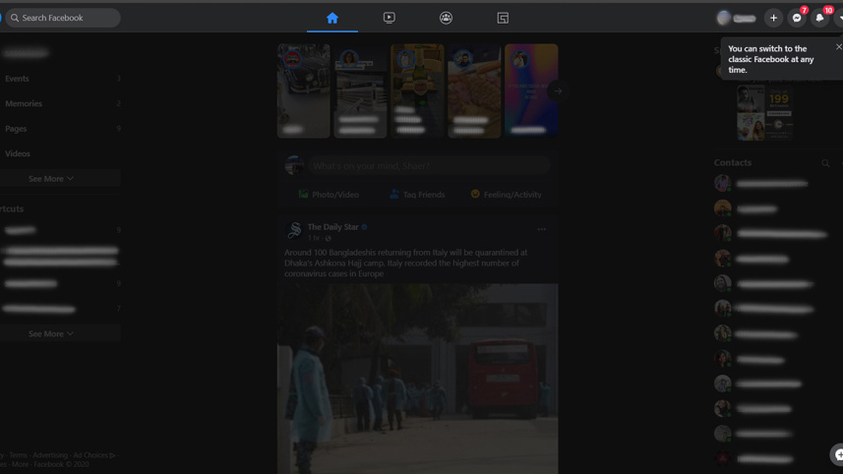Expand See More under Videos
Screen dimensions: 843x474
coord(51,179)
